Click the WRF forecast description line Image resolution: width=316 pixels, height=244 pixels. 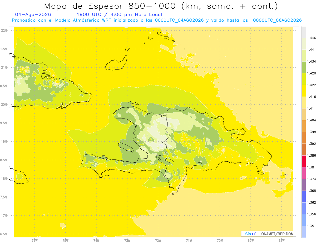coord(157,20)
